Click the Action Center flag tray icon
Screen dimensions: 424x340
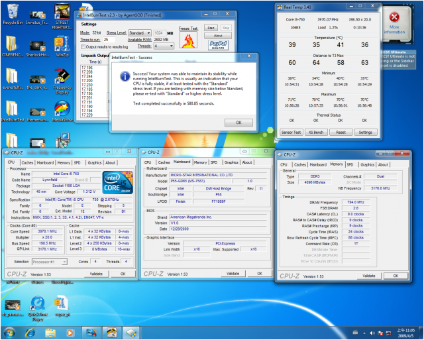pyautogui.click(x=380, y=333)
